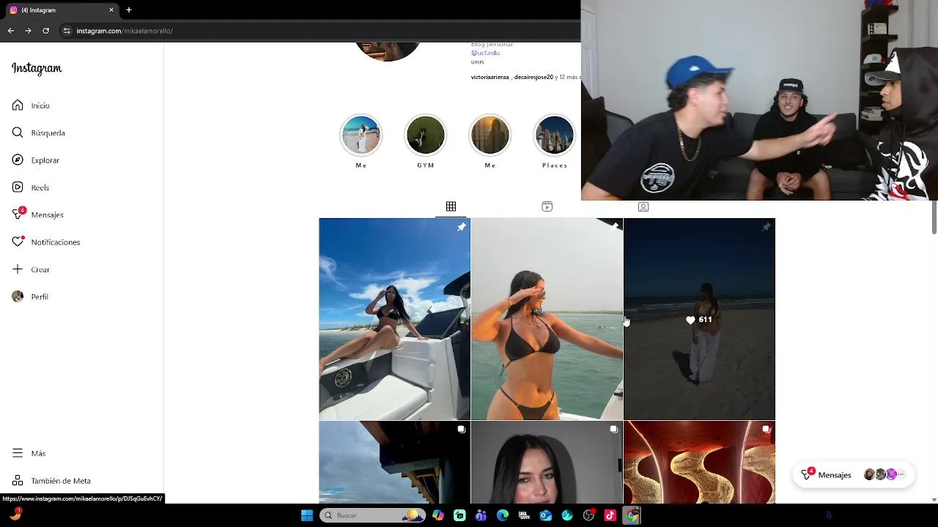Click the Buscar taskbar search box
This screenshot has height=527, width=938.
click(x=373, y=515)
